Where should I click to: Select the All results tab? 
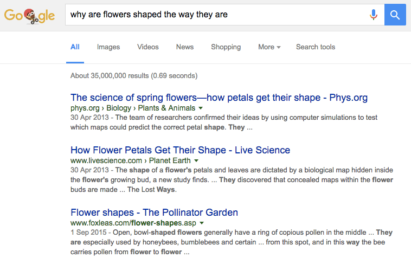[x=75, y=47]
